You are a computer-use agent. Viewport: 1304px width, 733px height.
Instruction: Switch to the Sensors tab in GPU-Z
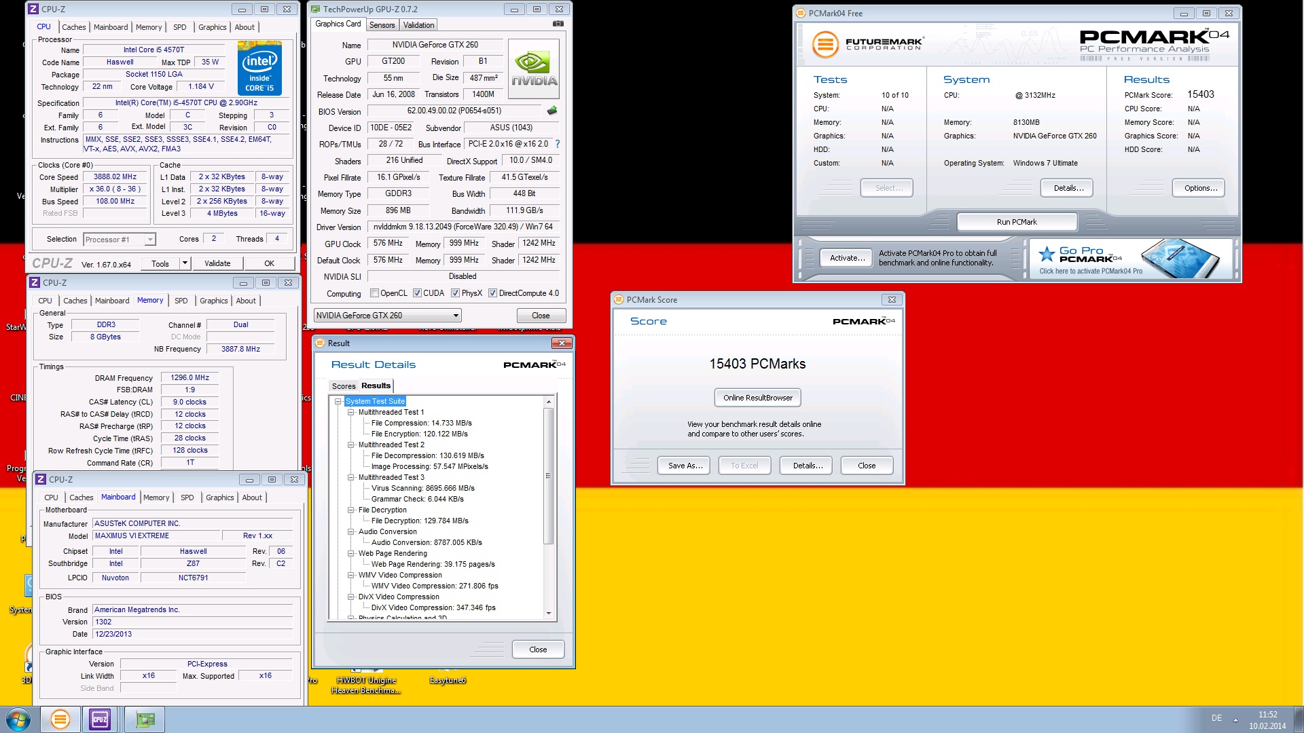[382, 25]
